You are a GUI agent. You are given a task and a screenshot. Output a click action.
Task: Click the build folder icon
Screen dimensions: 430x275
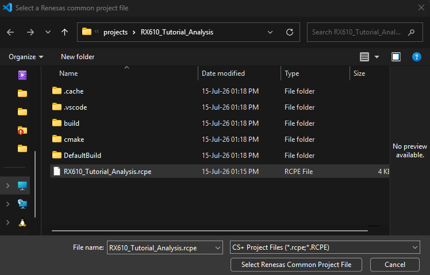(x=57, y=123)
